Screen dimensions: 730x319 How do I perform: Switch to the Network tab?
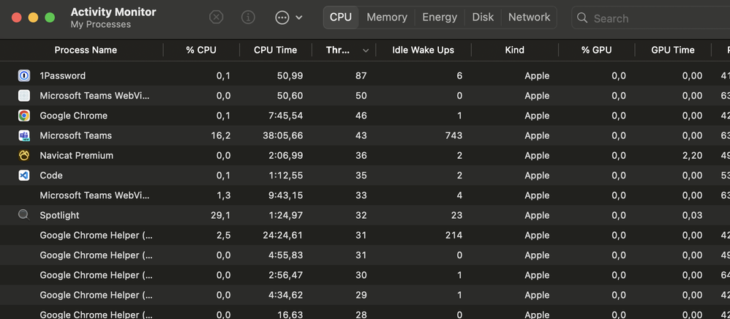(529, 18)
